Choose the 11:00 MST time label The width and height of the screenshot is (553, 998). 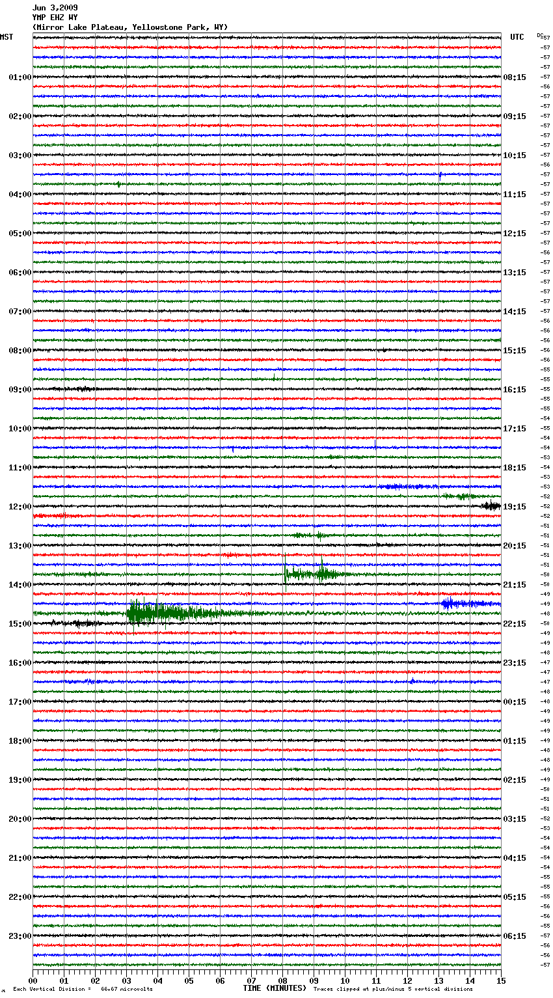click(x=20, y=468)
